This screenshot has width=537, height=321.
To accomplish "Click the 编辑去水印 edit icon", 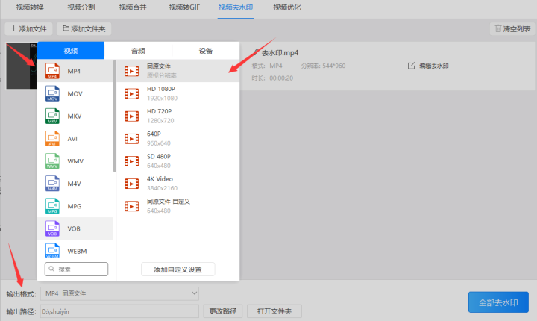I will (411, 66).
